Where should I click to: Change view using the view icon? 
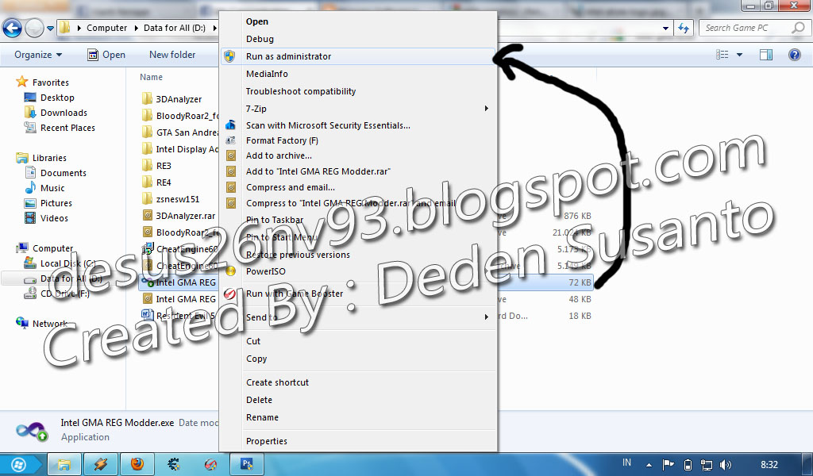pyautogui.click(x=722, y=55)
